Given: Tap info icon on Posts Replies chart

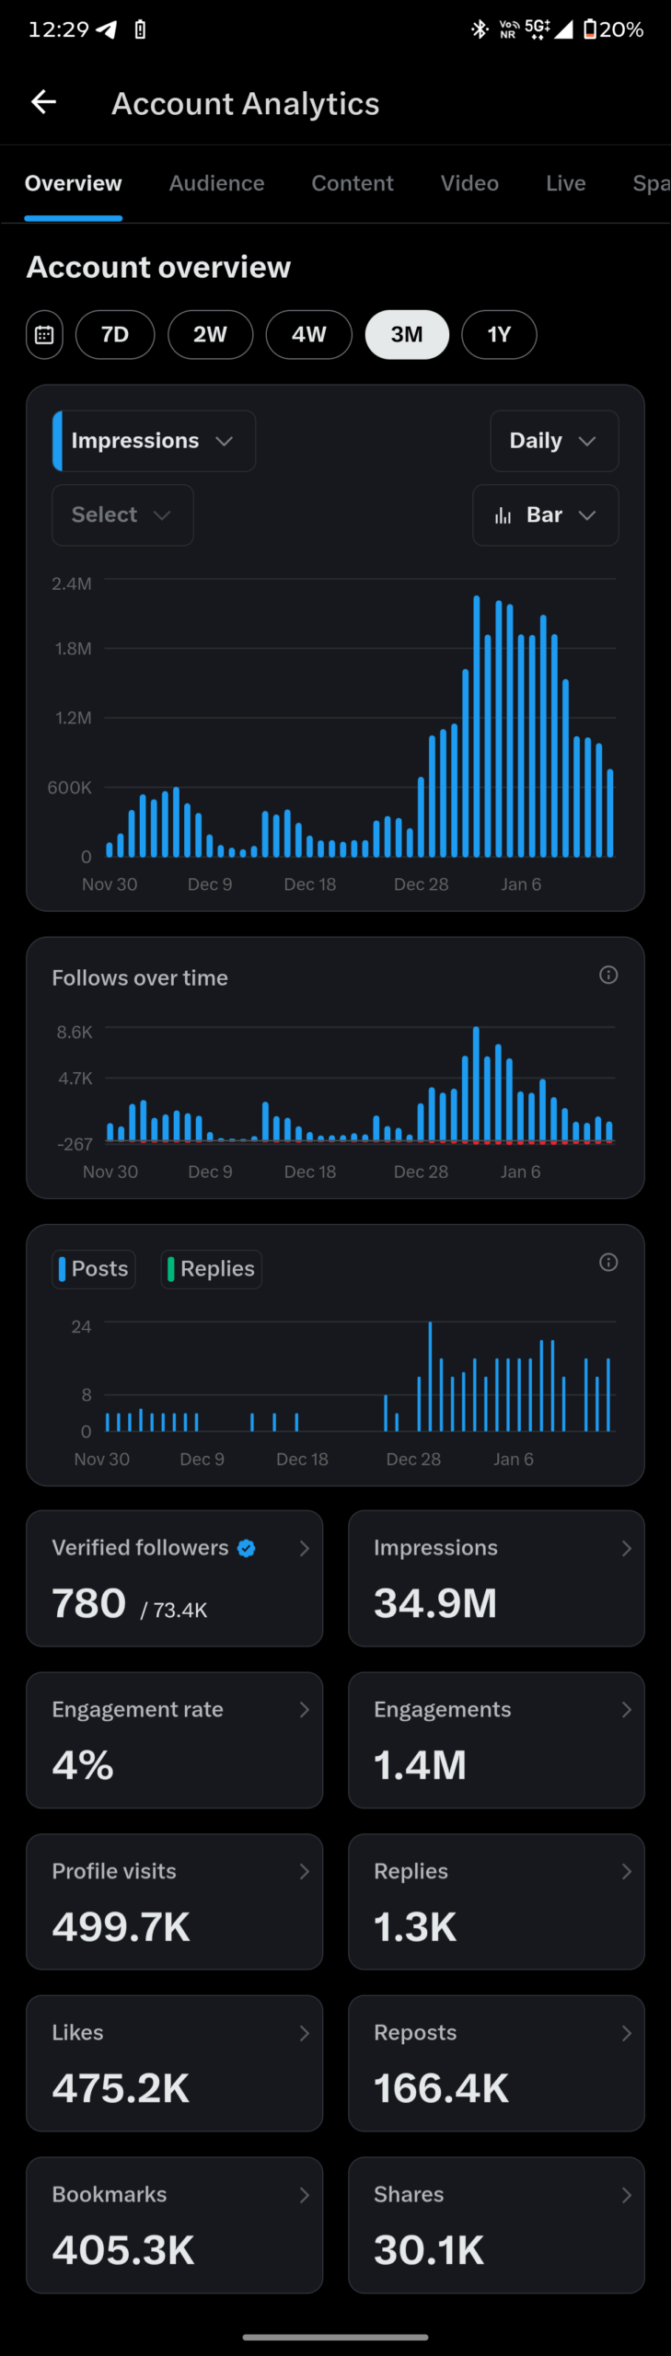Looking at the screenshot, I should (608, 1262).
